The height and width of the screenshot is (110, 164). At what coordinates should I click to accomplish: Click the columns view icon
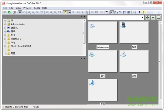click(129, 12)
